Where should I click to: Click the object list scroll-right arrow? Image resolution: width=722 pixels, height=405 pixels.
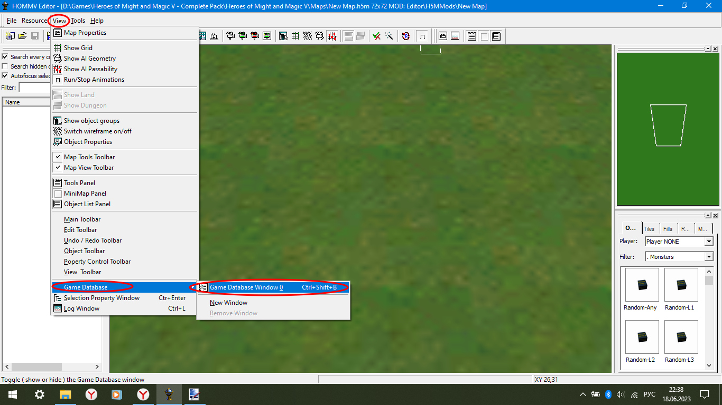pos(97,367)
